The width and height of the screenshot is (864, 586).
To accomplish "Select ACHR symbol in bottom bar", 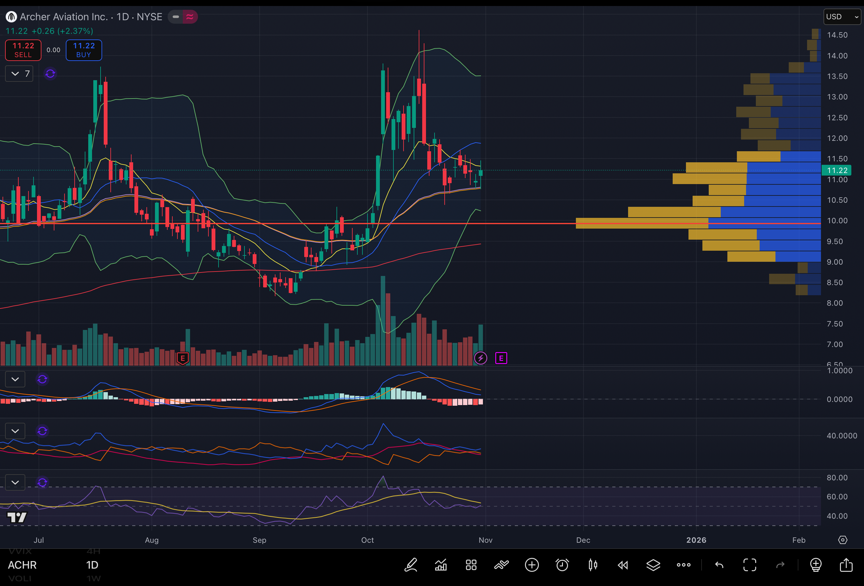I will pos(22,565).
